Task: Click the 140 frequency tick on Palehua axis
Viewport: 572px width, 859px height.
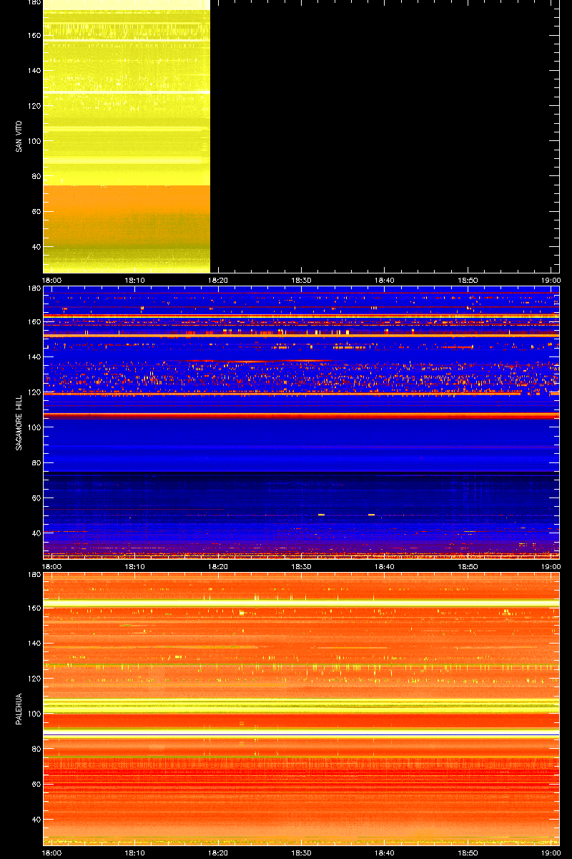Action: [x=34, y=643]
